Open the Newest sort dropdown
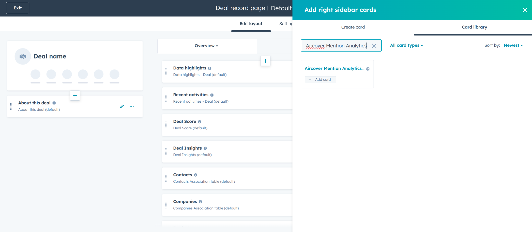Viewport: 532px width, 232px height. coord(513,45)
